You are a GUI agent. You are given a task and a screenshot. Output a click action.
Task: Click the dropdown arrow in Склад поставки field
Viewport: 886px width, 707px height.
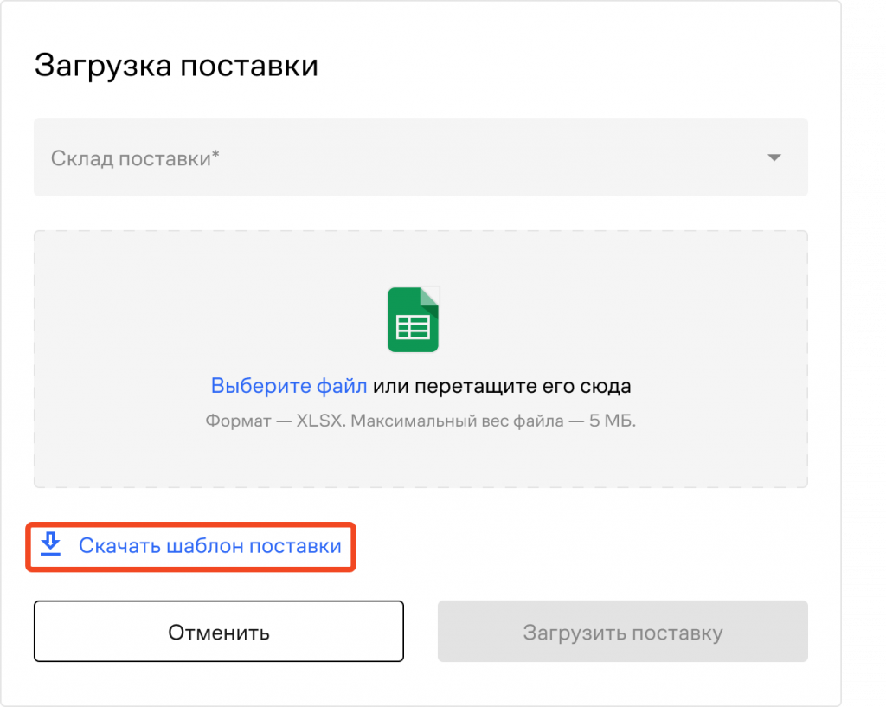774,157
